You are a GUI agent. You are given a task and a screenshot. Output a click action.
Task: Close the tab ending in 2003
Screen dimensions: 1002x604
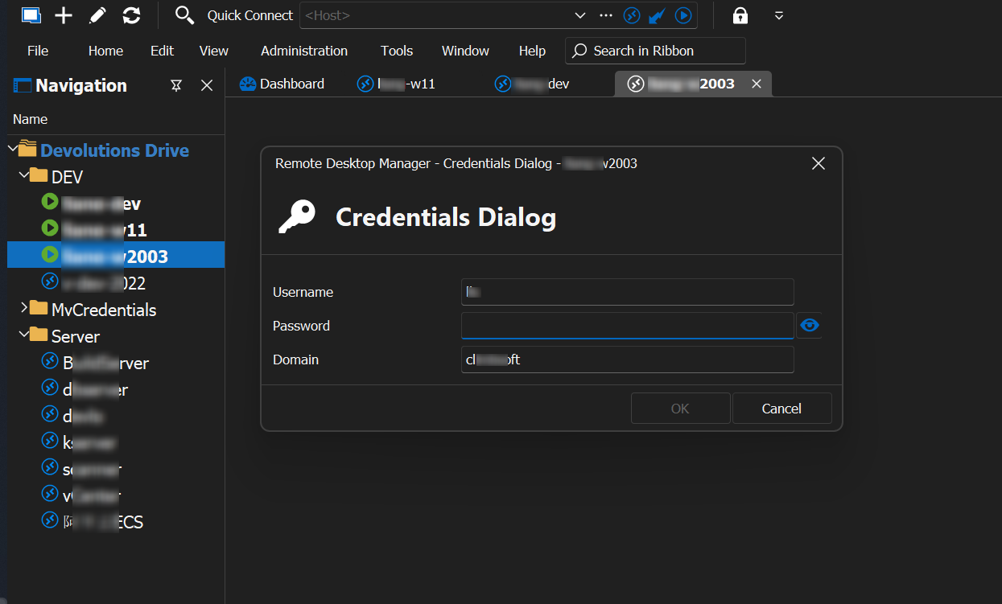(x=757, y=84)
